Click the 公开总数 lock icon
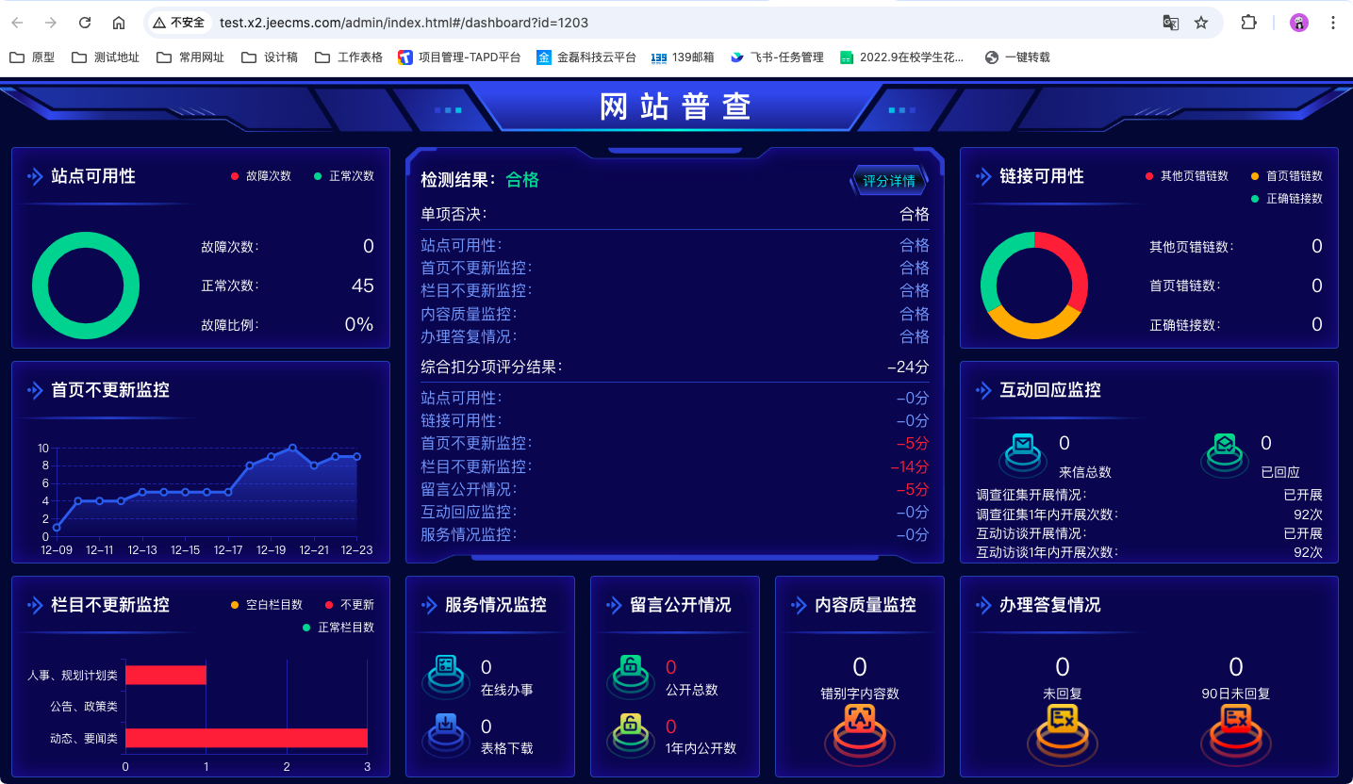1353x784 pixels. click(631, 670)
